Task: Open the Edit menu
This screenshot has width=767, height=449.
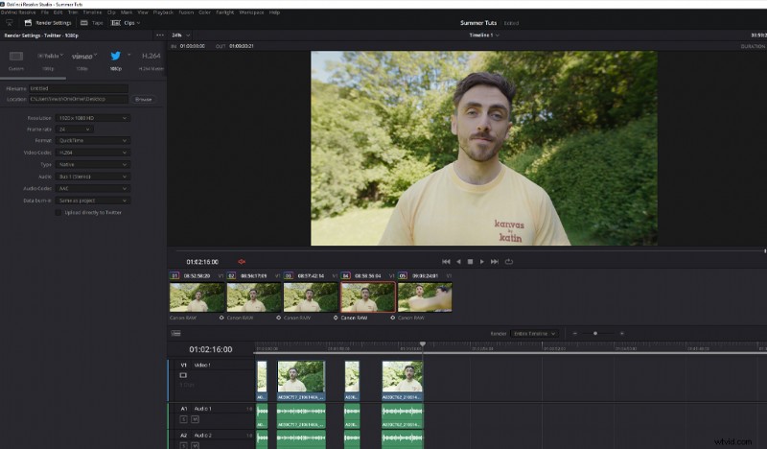Action: click(58, 12)
